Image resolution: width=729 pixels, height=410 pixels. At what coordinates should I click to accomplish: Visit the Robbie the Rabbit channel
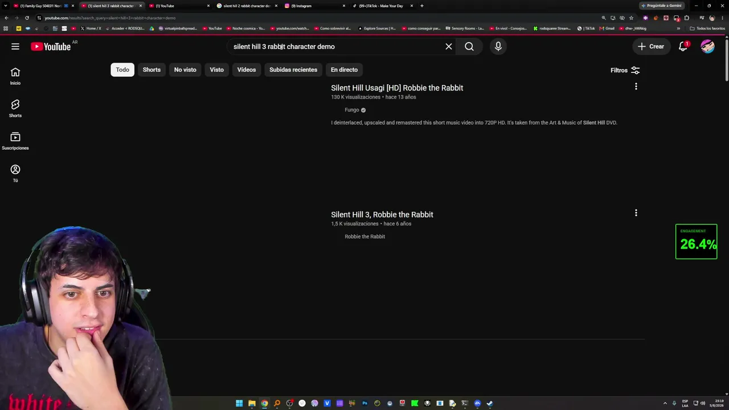364,236
